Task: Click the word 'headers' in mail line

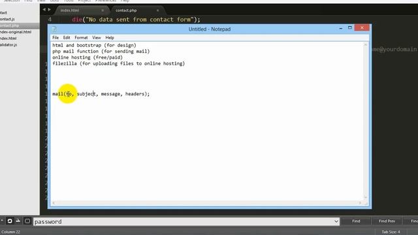Action: point(135,94)
